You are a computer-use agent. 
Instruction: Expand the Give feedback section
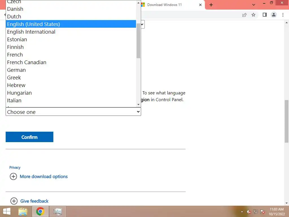(x=34, y=201)
